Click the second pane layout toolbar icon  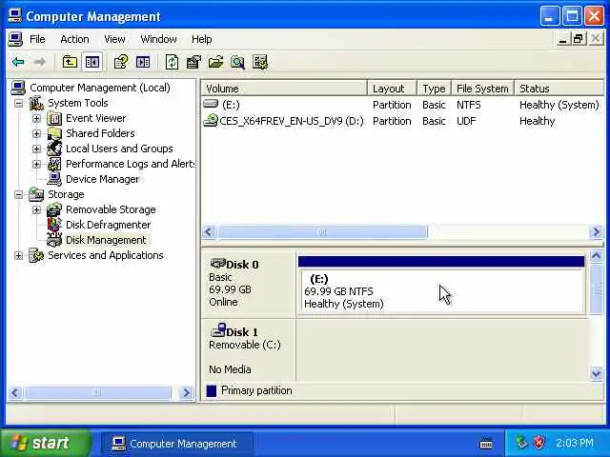[x=143, y=62]
